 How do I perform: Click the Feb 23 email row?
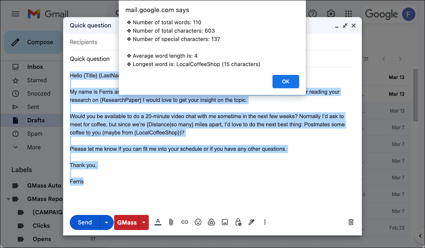pos(386,228)
